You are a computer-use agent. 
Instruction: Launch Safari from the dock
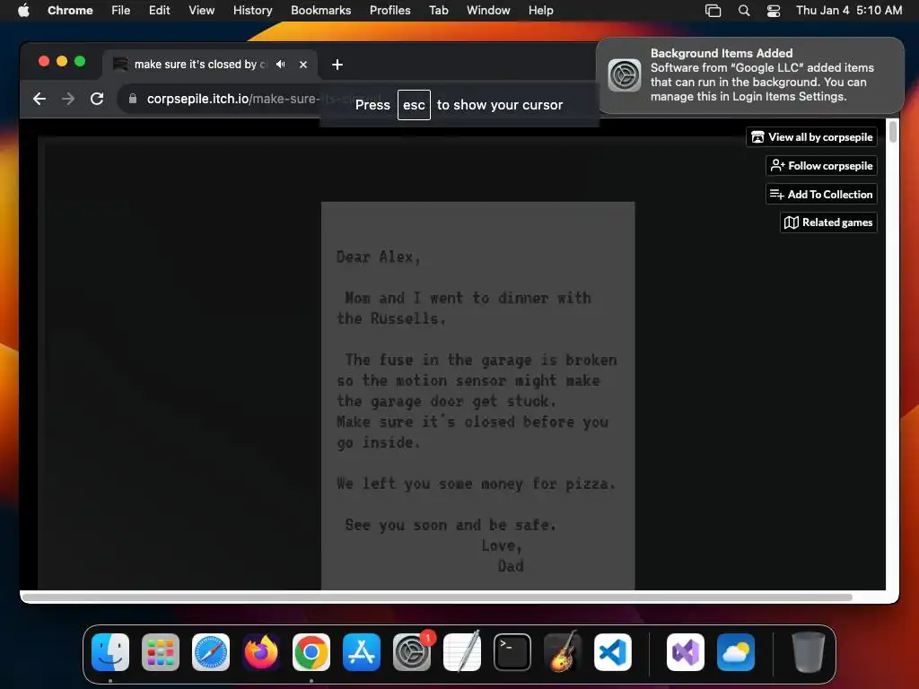[211, 652]
